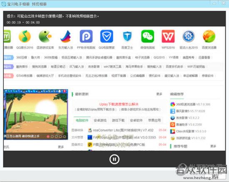Image resolution: width=229 pixels, height=182 pixels.
Task: Click the 编辑推荐 section heading
Action: [177, 94]
